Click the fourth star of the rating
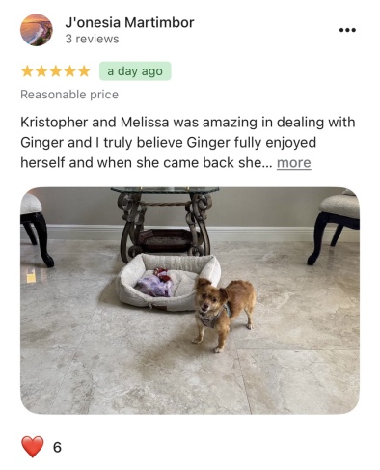 [x=69, y=71]
